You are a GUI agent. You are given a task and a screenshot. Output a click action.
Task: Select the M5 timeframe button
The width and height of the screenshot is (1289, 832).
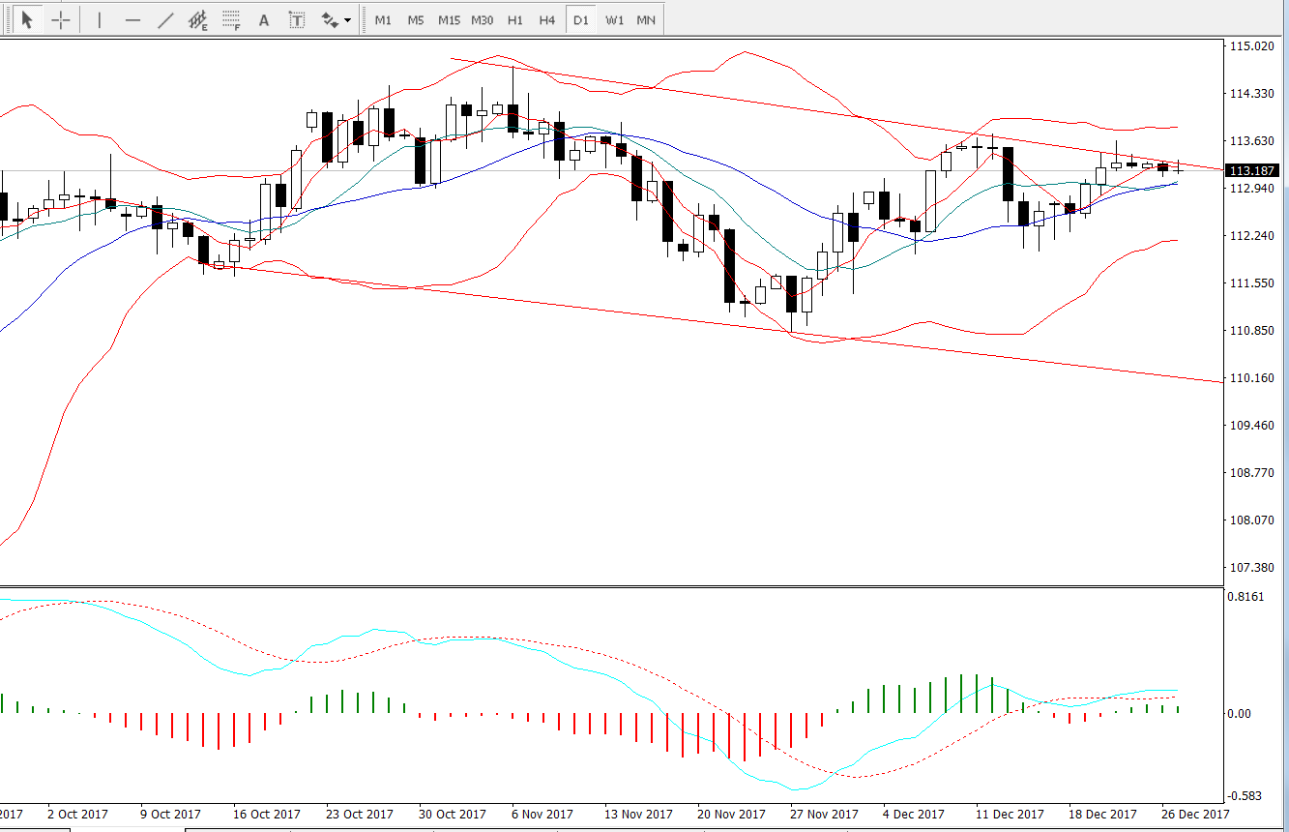click(x=416, y=19)
